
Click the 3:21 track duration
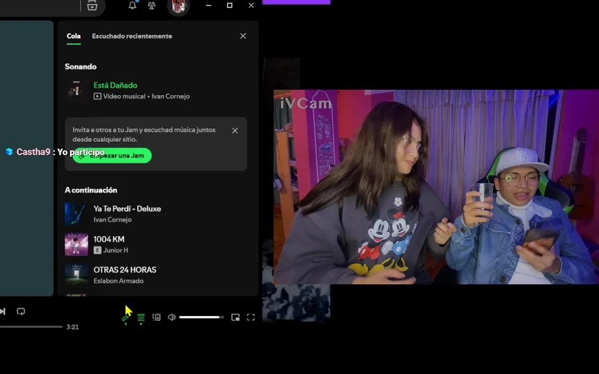pos(73,327)
